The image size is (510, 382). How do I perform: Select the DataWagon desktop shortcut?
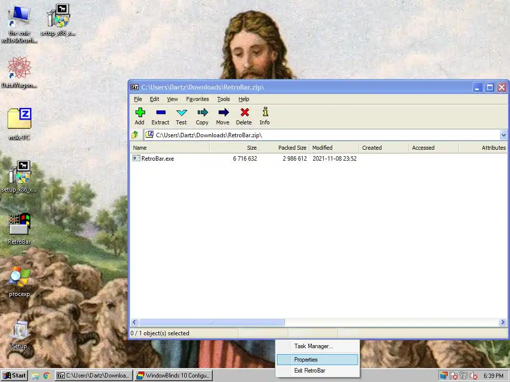[19, 68]
